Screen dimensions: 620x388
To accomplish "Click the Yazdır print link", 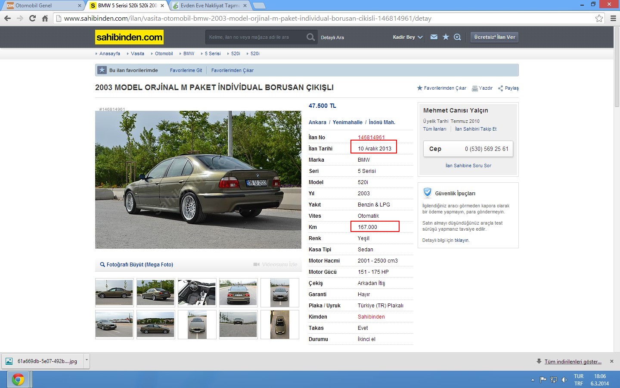I will (482, 88).
